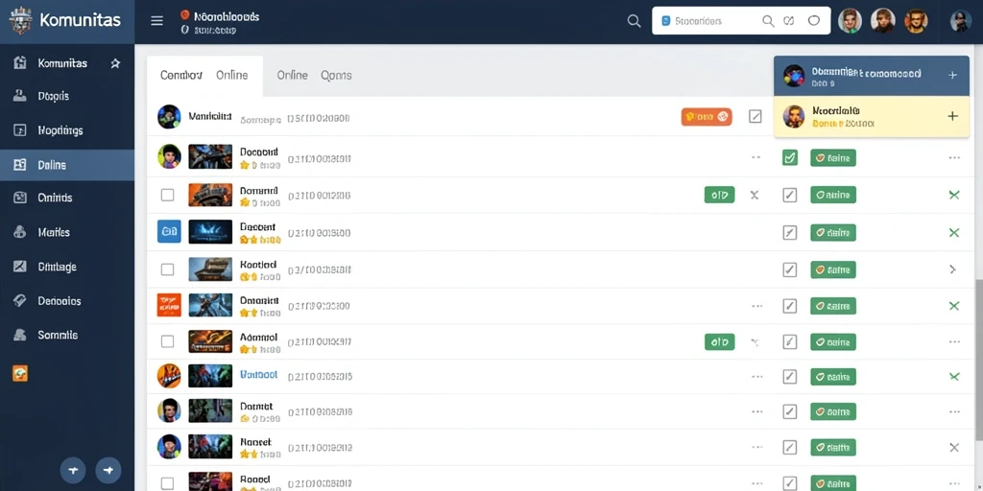The width and height of the screenshot is (983, 491).
Task: Click the plus icon on yellow notification card
Action: pyautogui.click(x=953, y=116)
